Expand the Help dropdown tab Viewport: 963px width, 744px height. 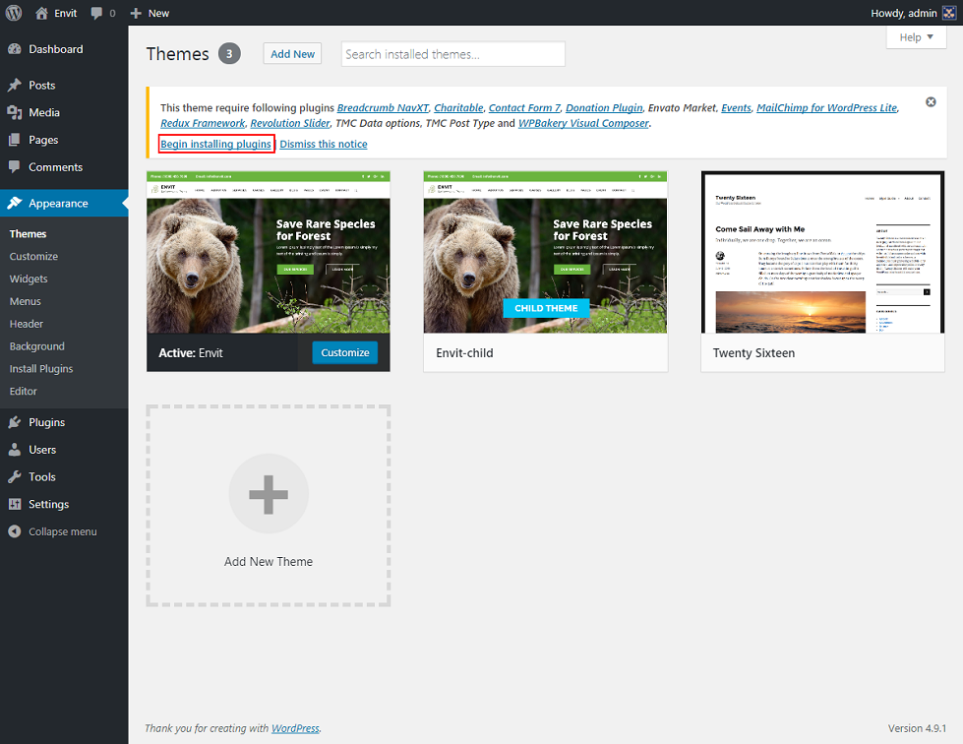[916, 37]
